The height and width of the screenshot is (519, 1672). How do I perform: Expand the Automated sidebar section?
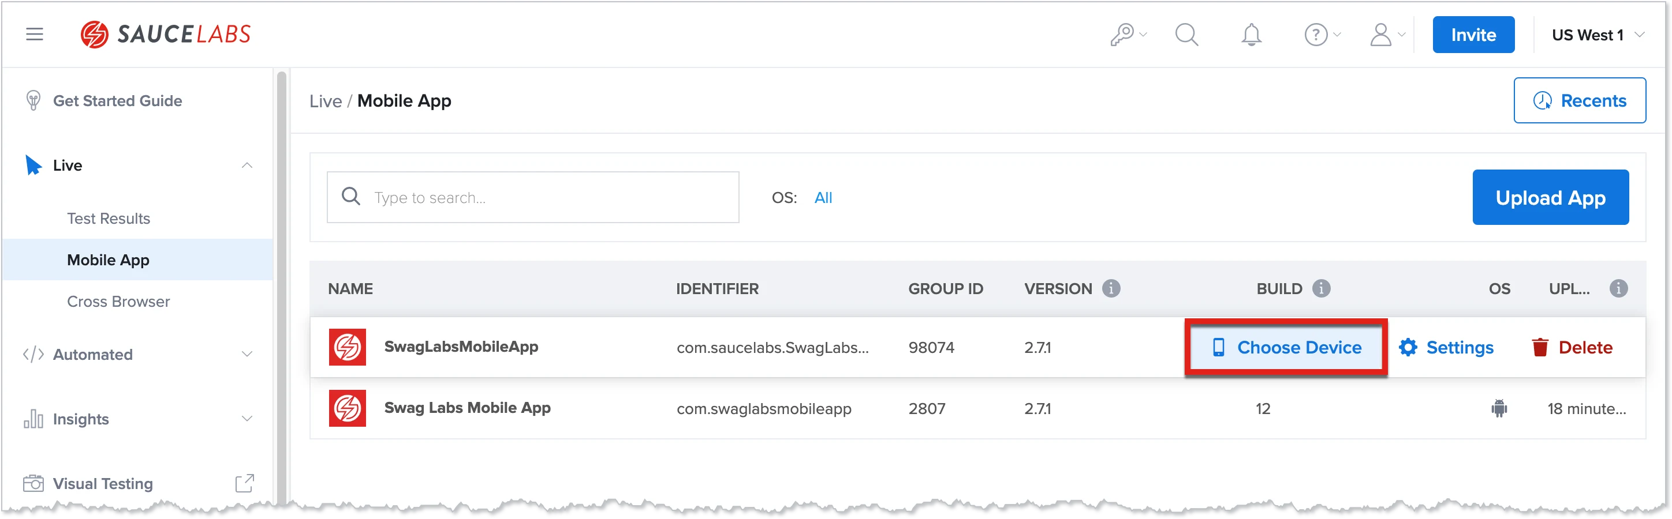[x=247, y=355]
